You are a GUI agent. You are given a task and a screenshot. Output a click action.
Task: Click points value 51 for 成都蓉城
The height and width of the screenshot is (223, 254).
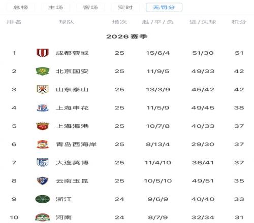click(x=239, y=53)
